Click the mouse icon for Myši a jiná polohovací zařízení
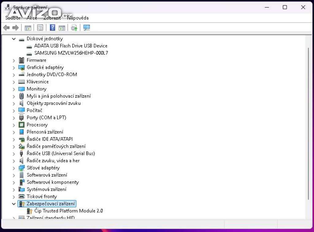The image size is (314, 232). pyautogui.click(x=21, y=96)
